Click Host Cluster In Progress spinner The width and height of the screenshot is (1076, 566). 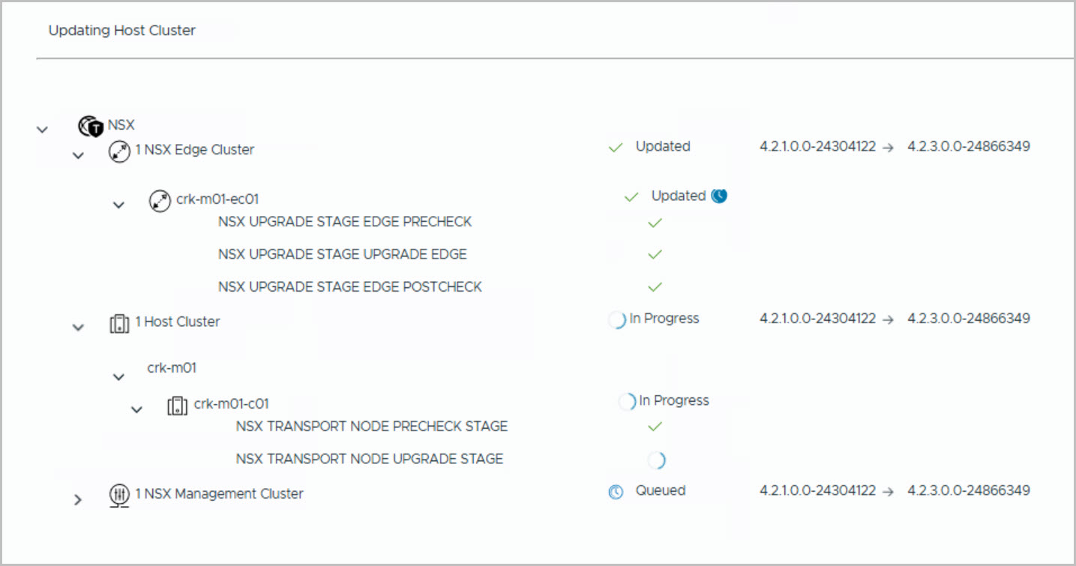(616, 320)
